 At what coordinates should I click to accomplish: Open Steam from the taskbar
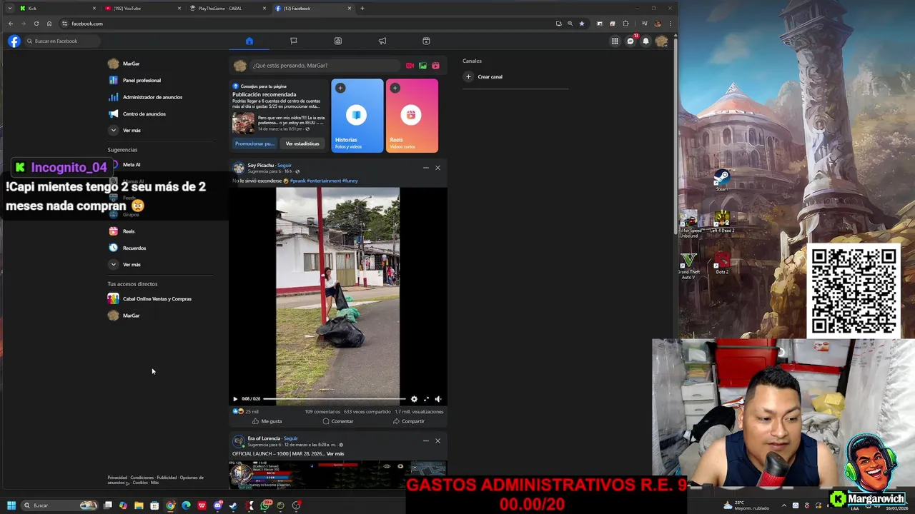tap(233, 505)
